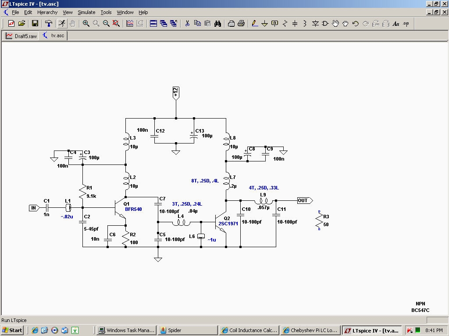Click the ~.02u note under L1
This screenshot has width=449, height=336.
point(67,217)
